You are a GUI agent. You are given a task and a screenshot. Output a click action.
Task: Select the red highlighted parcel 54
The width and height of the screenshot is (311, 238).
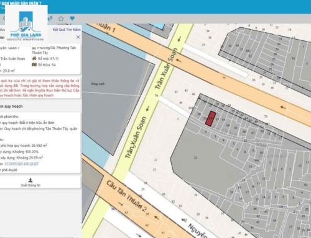coord(210,118)
